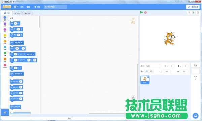
Task: Switch to the Costumes tab
Action: (18, 13)
